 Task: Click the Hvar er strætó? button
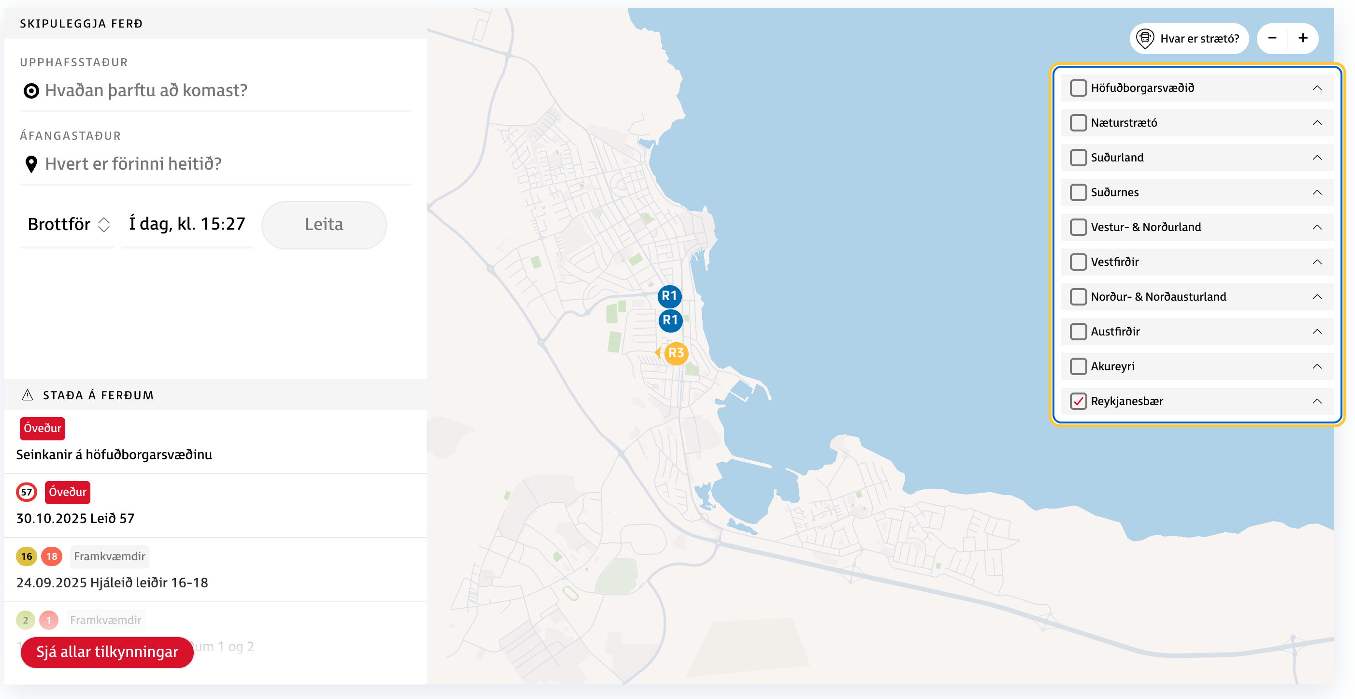[x=1188, y=38]
